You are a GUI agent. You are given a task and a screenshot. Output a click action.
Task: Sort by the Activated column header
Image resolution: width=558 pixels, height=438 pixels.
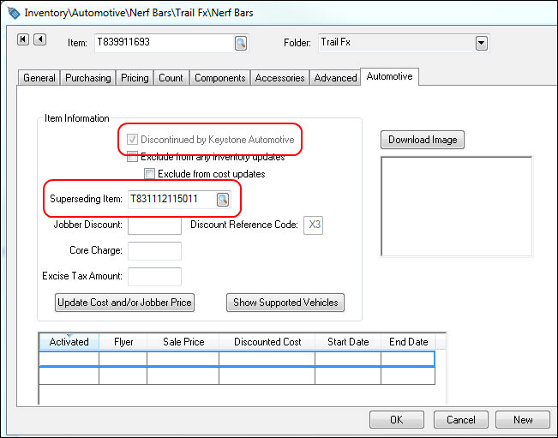coord(69,341)
